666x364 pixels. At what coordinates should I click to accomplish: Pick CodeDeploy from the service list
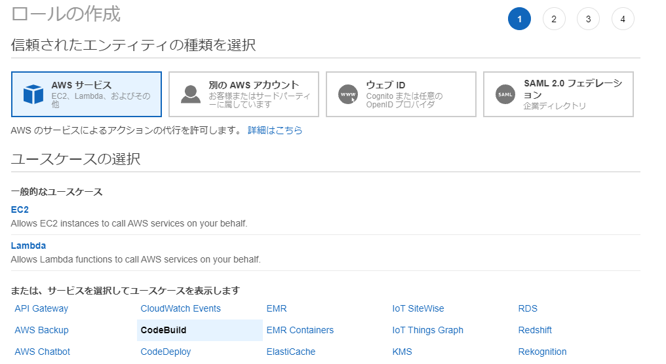(x=166, y=352)
